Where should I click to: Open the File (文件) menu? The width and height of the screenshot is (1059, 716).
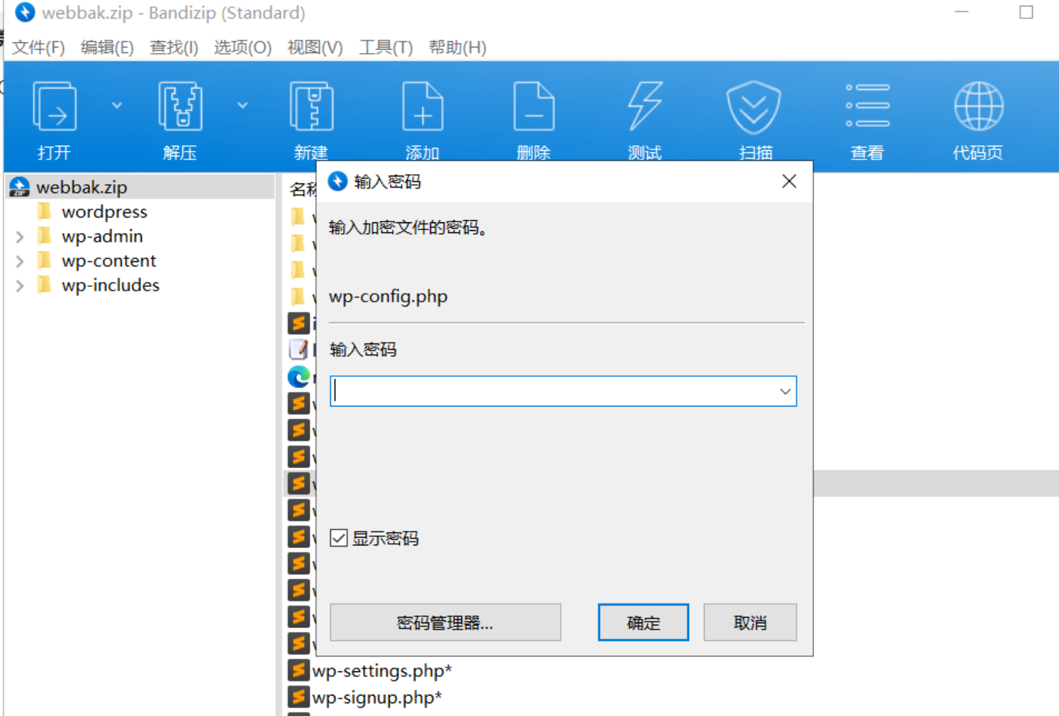point(38,47)
